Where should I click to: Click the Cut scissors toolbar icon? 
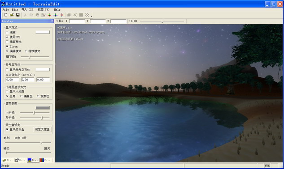pos(26,15)
